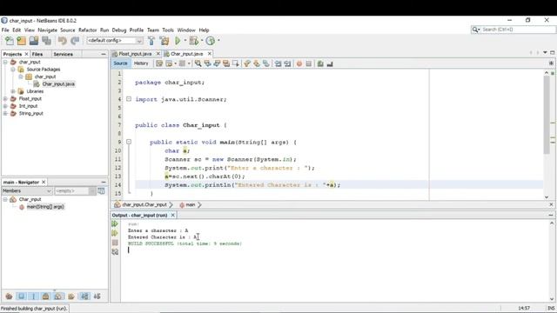Click Shift Line Right icon
The height and width of the screenshot is (313, 557).
pyautogui.click(x=287, y=63)
